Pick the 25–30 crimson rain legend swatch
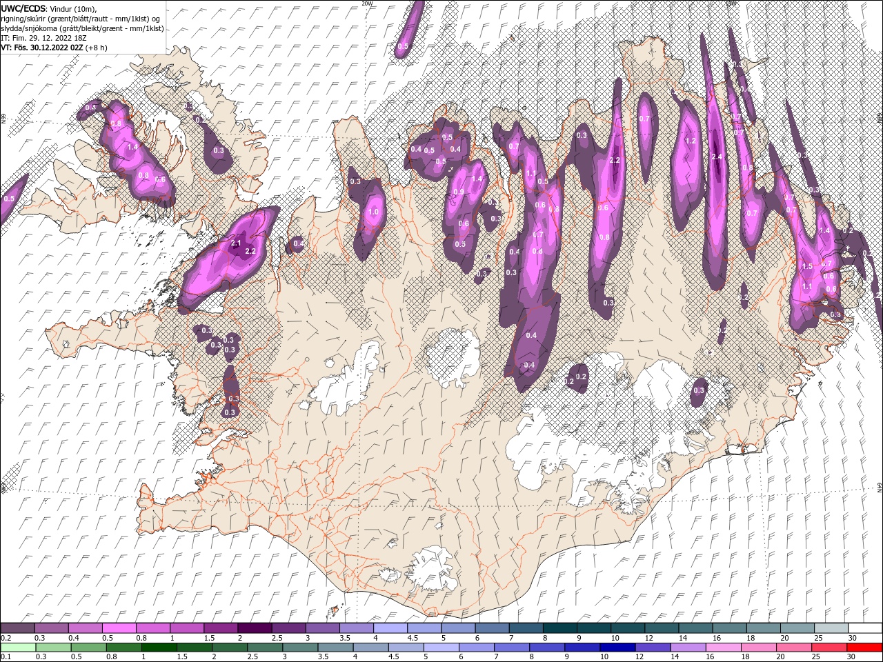Viewport: 883px width, 662px height. point(828,648)
